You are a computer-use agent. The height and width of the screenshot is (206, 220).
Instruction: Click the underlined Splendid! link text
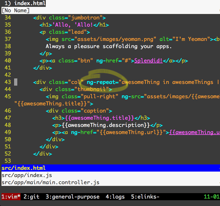tap(148, 61)
